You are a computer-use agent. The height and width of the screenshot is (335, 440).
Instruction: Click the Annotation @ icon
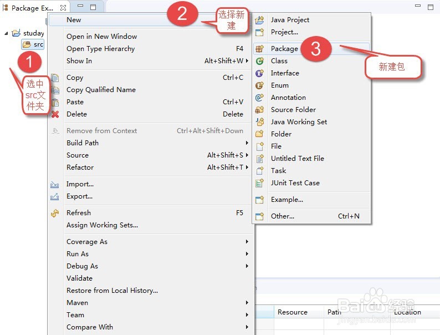pyautogui.click(x=259, y=98)
